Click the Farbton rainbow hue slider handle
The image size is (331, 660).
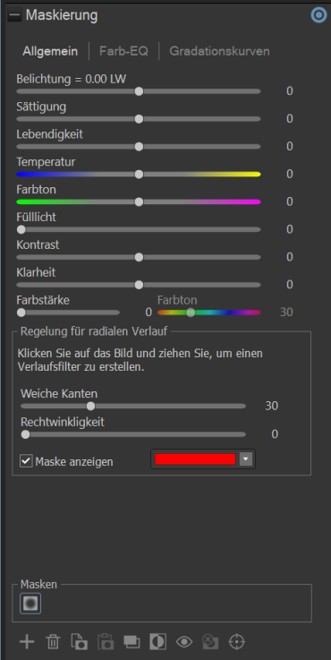(191, 313)
